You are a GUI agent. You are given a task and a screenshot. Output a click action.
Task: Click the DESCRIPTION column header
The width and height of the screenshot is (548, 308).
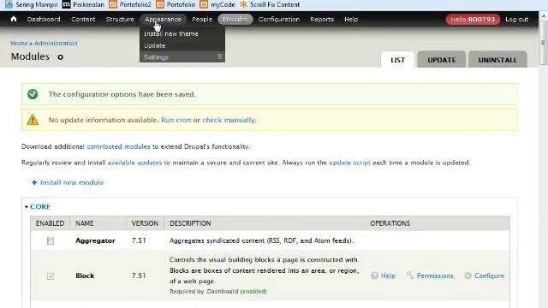(190, 223)
